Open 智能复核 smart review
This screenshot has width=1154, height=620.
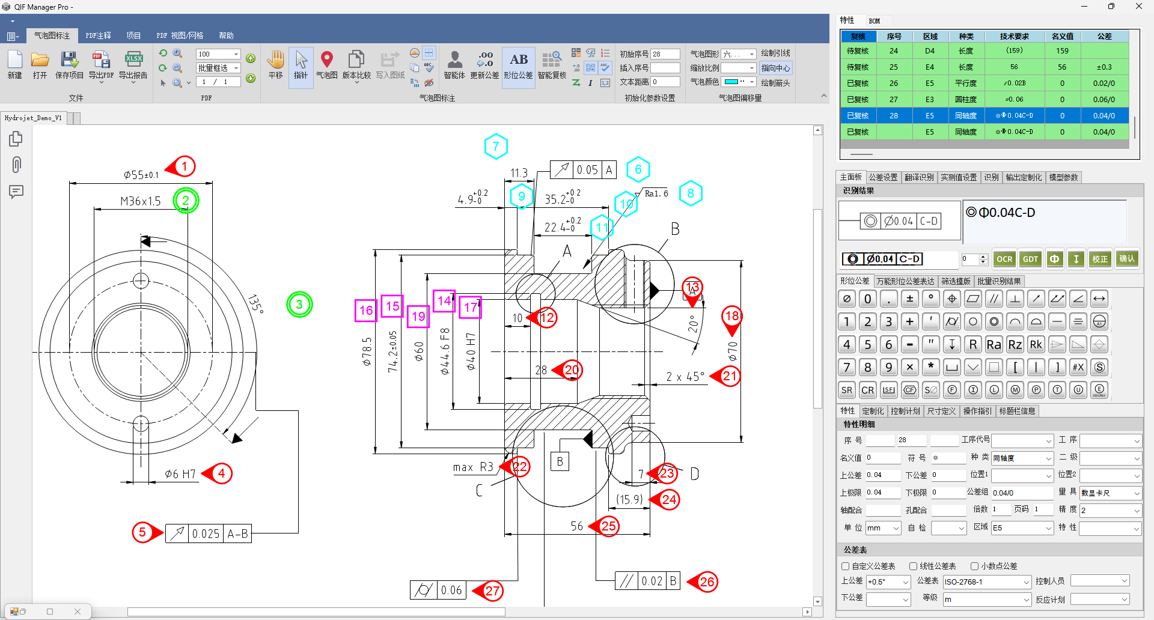[x=552, y=65]
